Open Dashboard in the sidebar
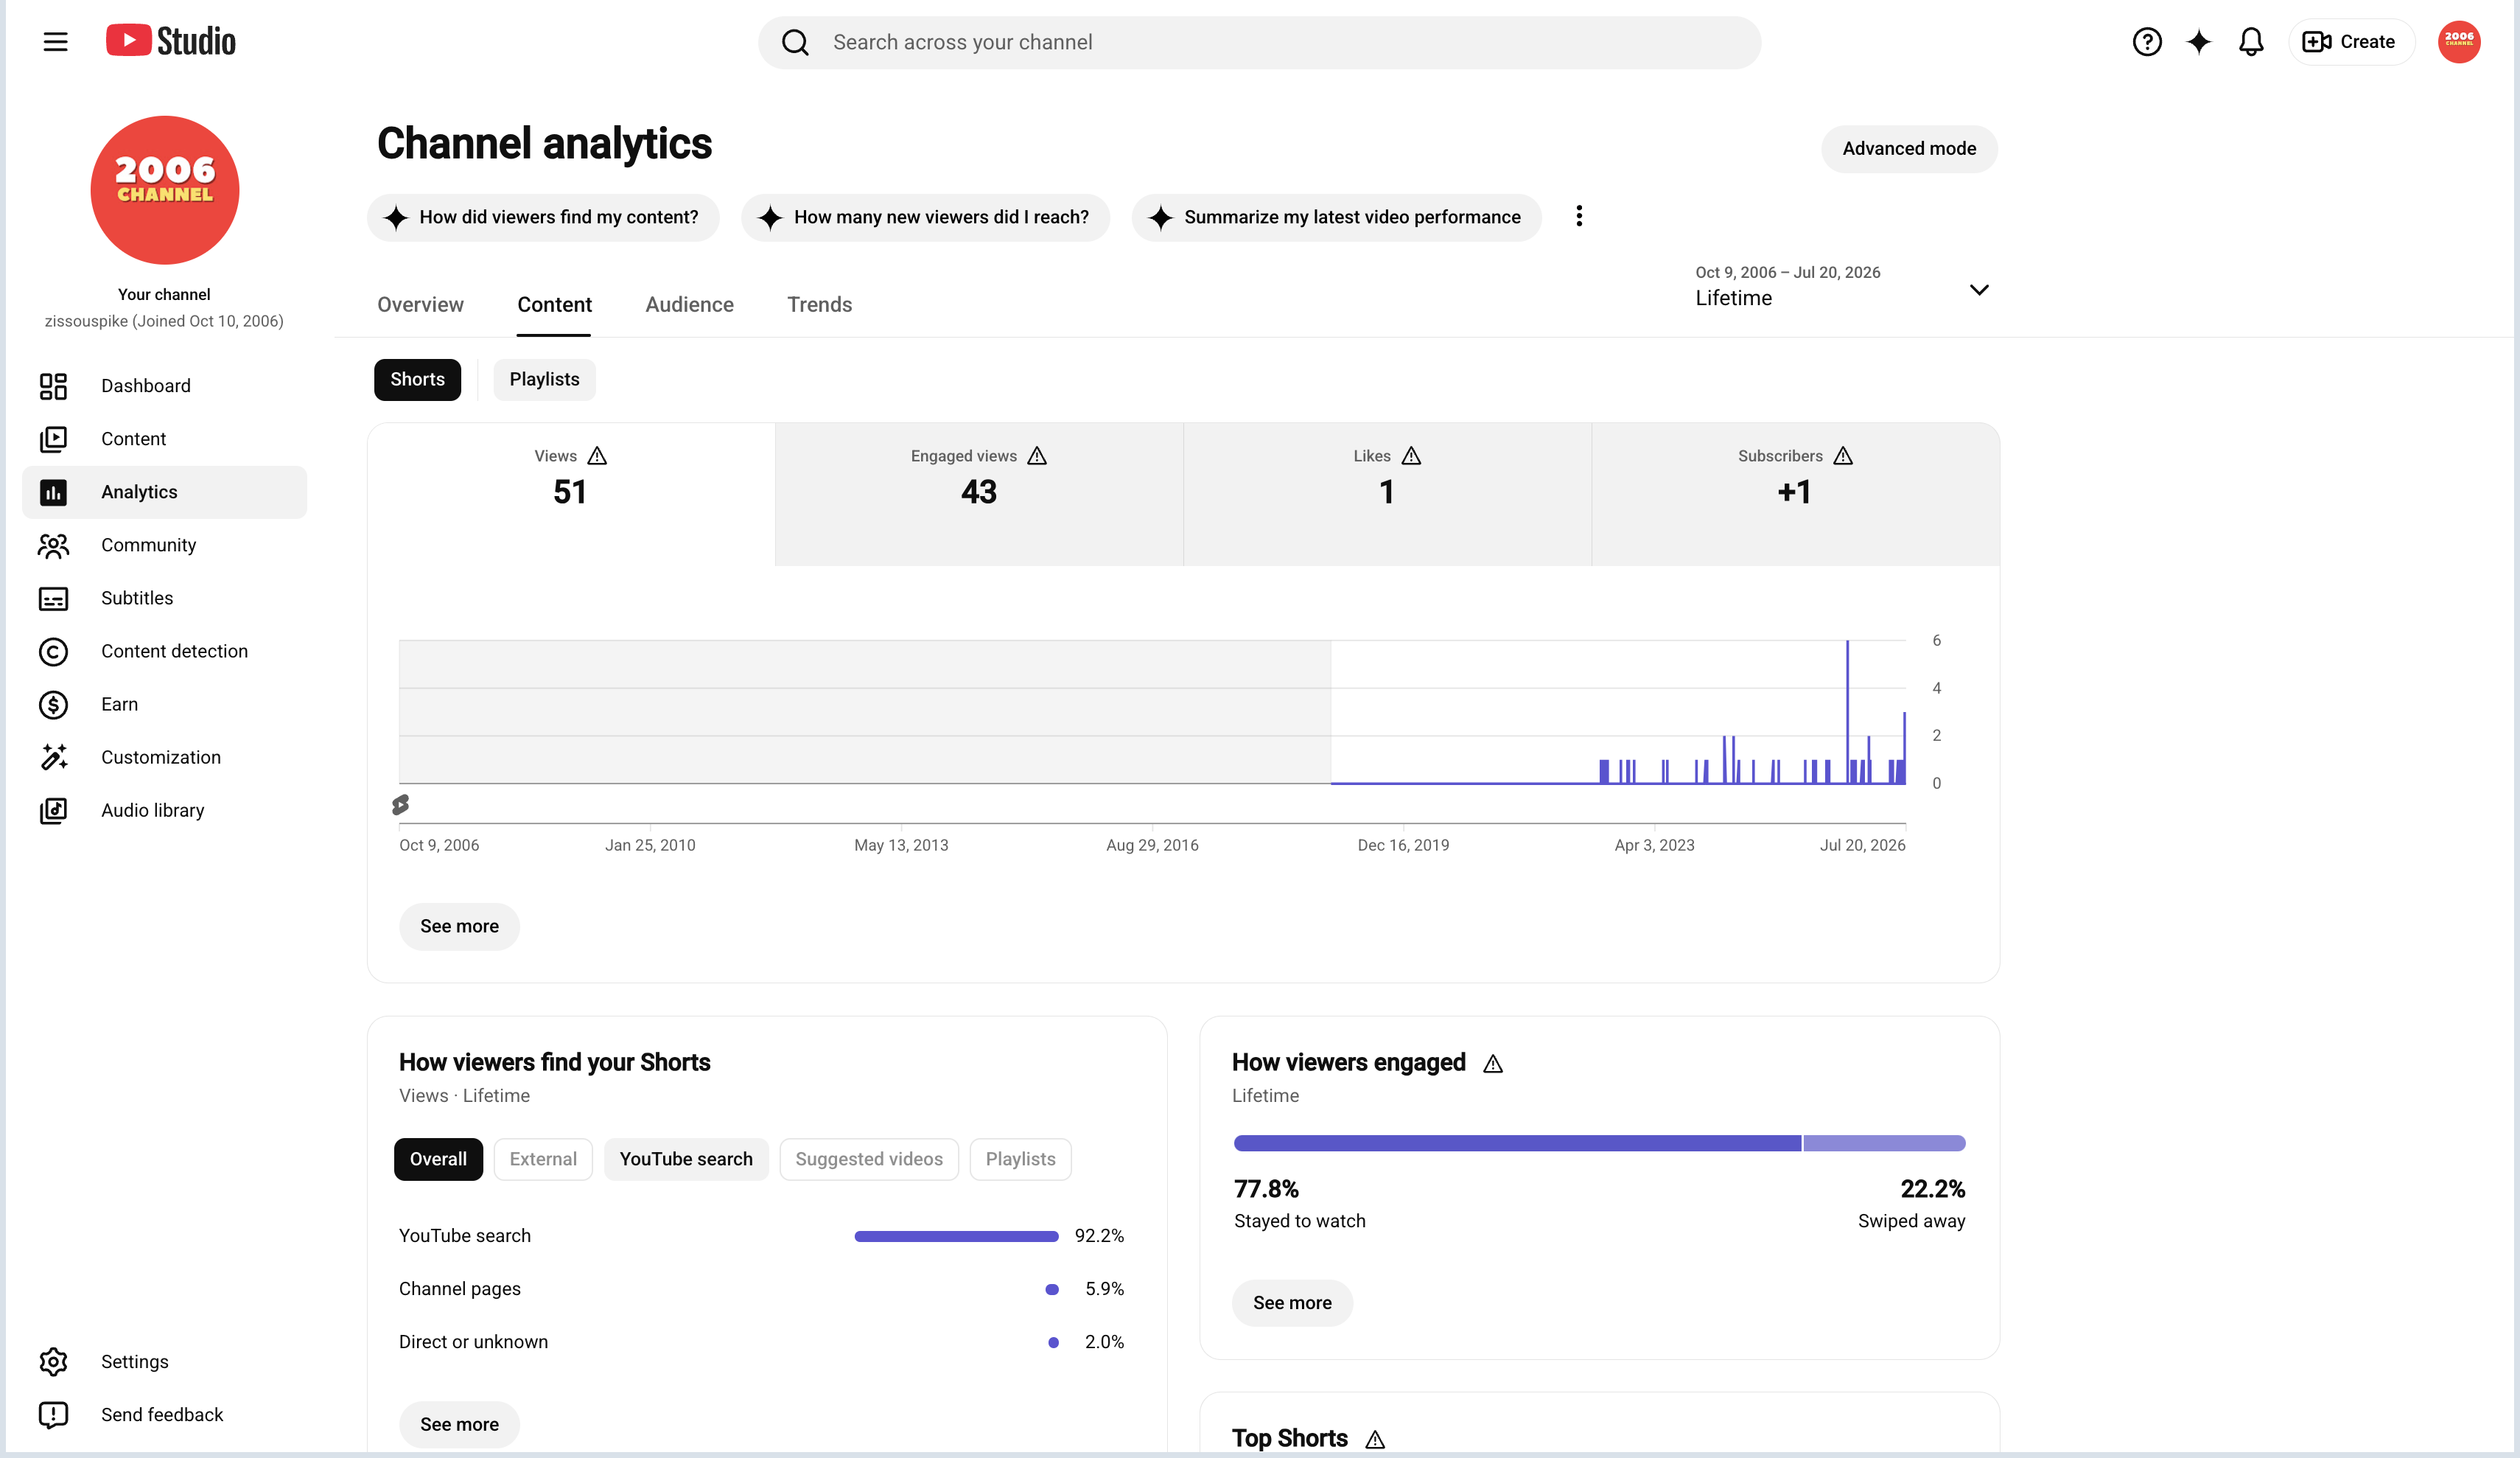The width and height of the screenshot is (2520, 1458). click(x=165, y=386)
